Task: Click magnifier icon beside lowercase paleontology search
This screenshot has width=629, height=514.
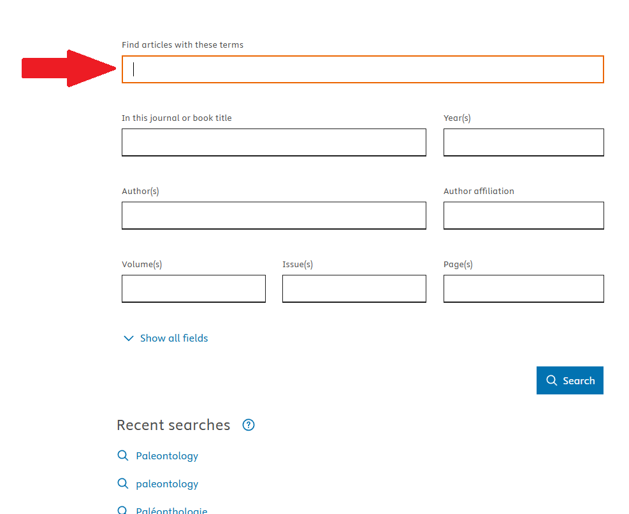Action: tap(123, 483)
